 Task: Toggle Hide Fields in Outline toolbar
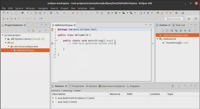coord(176,31)
